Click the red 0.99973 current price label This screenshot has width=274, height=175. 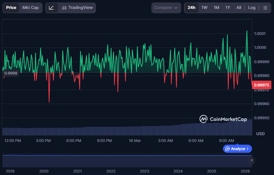coord(262,85)
